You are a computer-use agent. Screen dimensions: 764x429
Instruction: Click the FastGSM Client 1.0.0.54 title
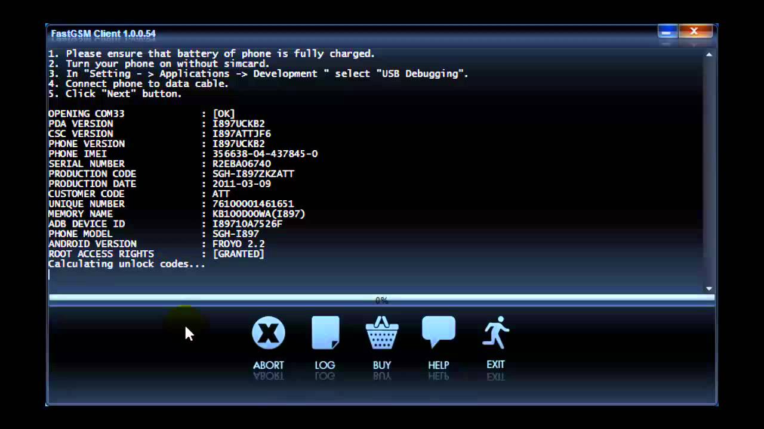pos(103,34)
